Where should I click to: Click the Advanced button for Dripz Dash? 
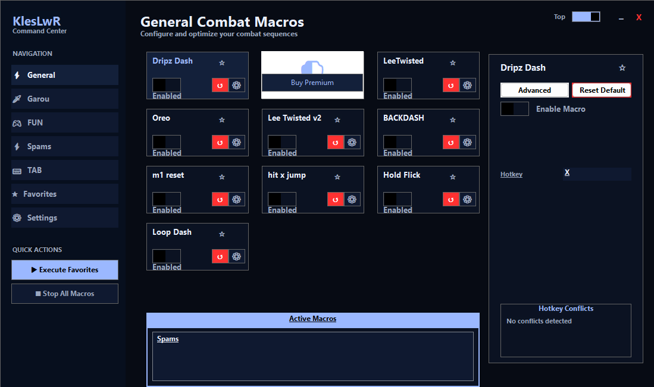534,90
